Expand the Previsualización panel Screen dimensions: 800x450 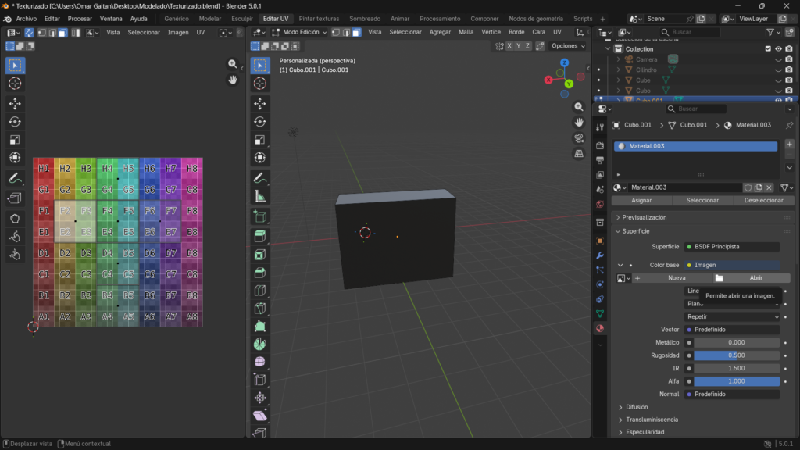pyautogui.click(x=645, y=217)
